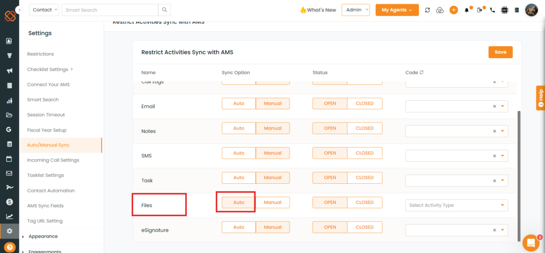This screenshot has height=253, width=545.
Task: Set eSignature sync option to Auto
Action: tap(239, 227)
